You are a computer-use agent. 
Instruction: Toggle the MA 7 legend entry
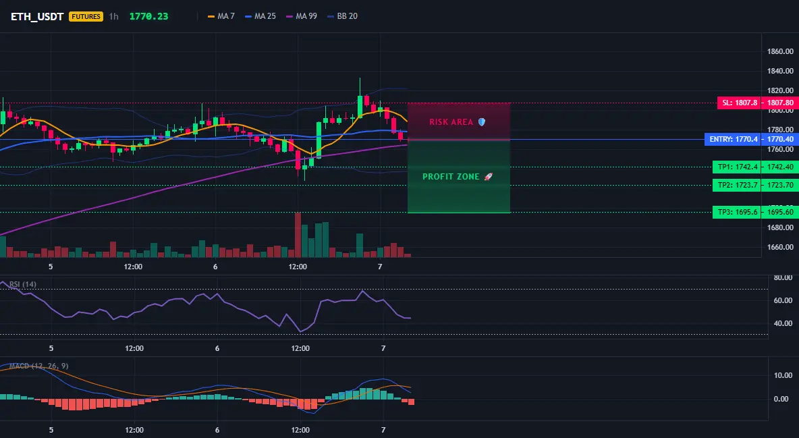(221, 16)
